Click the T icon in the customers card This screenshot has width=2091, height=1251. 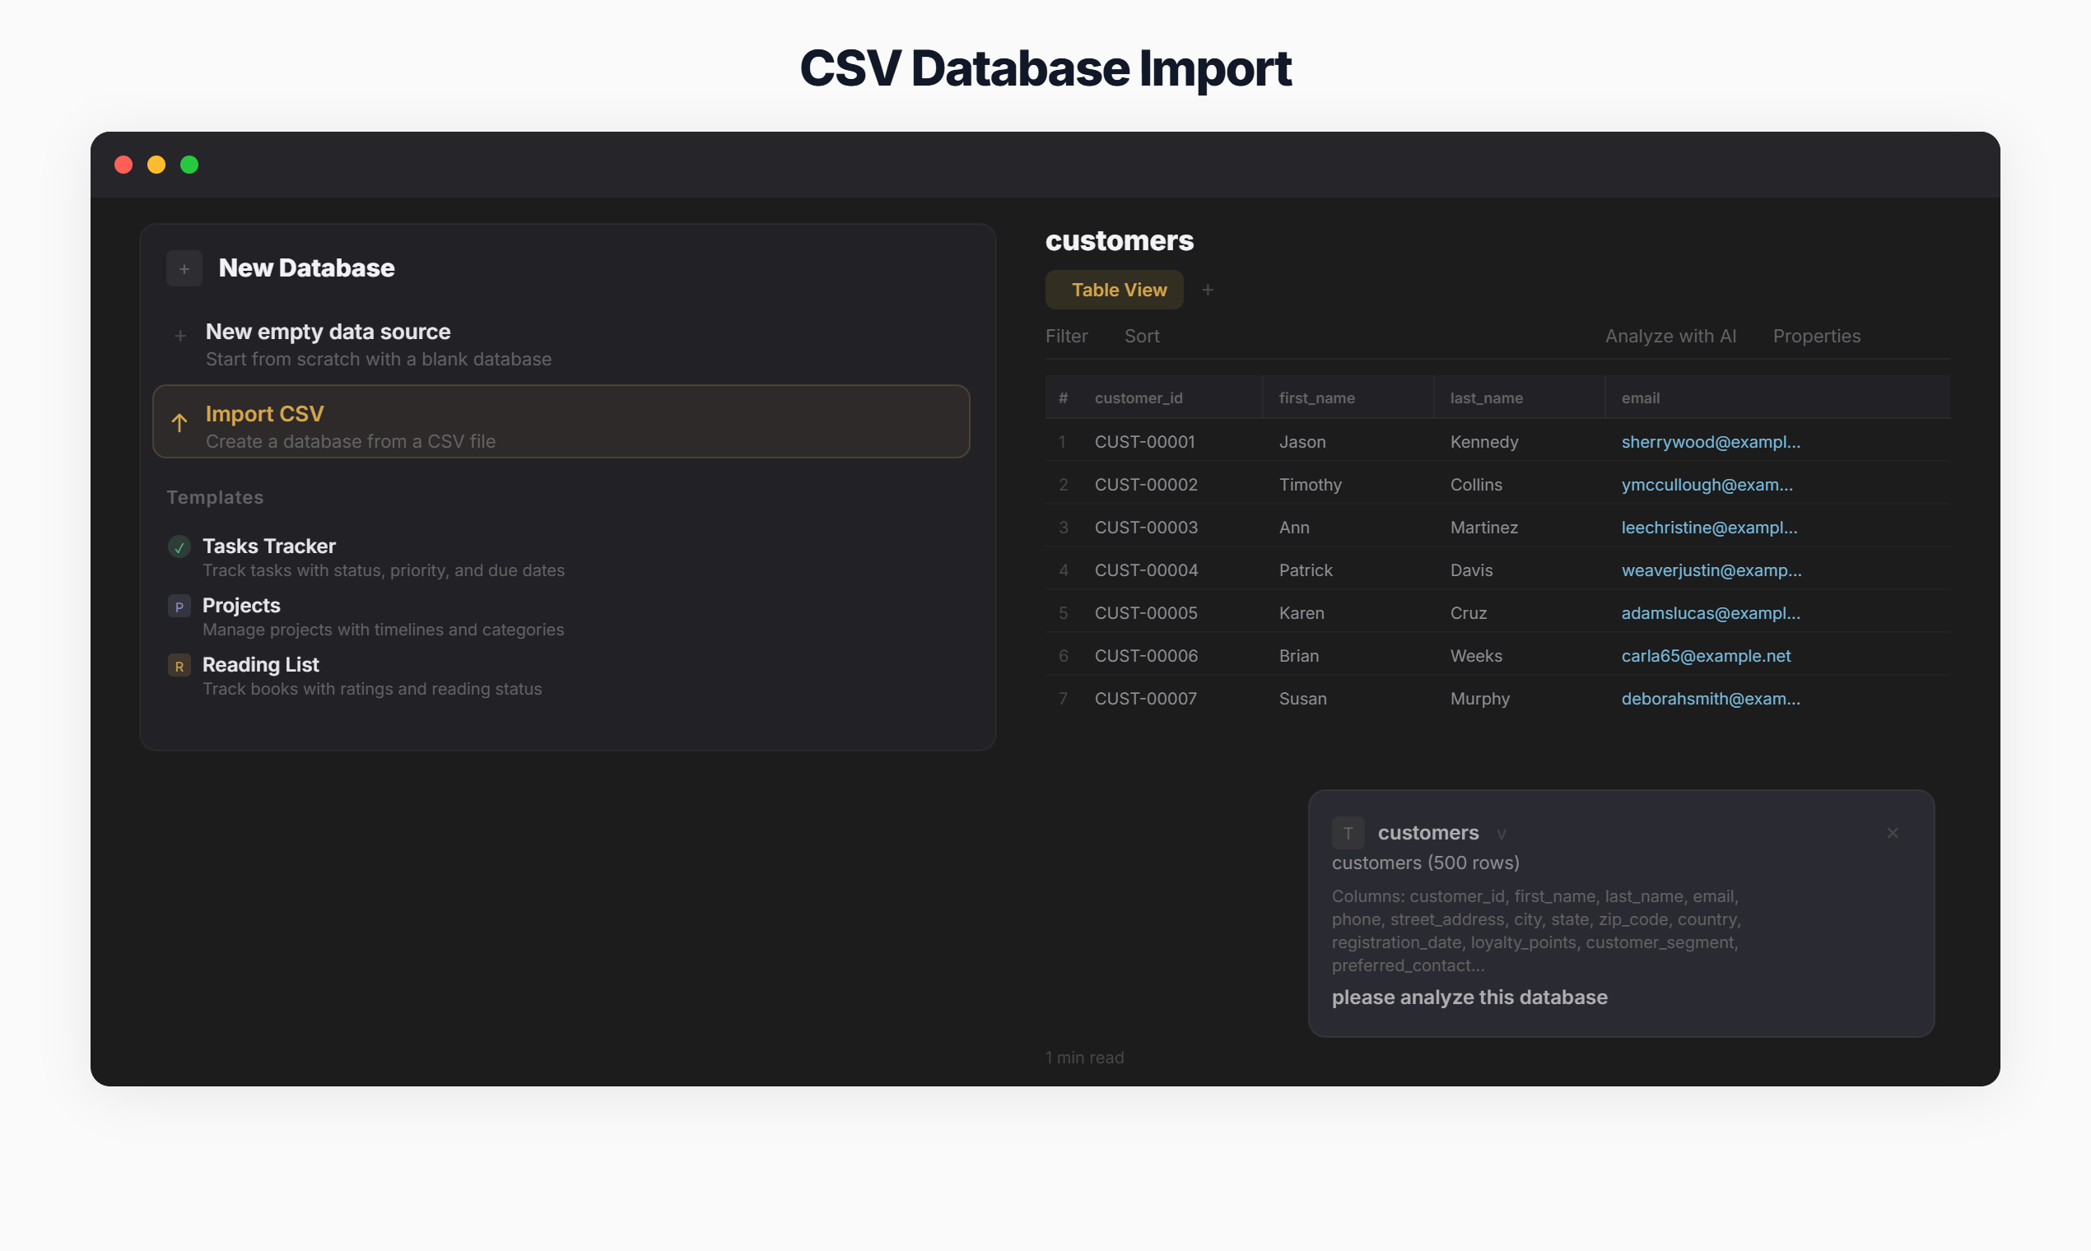(1348, 833)
